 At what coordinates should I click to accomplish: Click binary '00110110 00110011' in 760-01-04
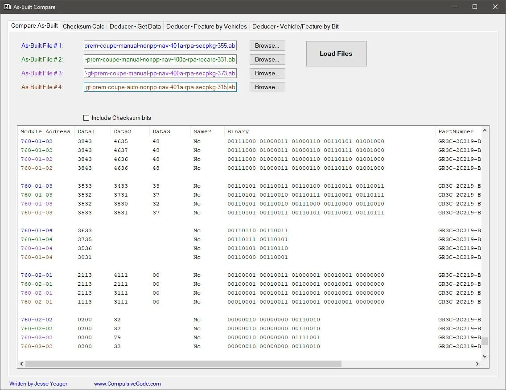[x=258, y=230]
